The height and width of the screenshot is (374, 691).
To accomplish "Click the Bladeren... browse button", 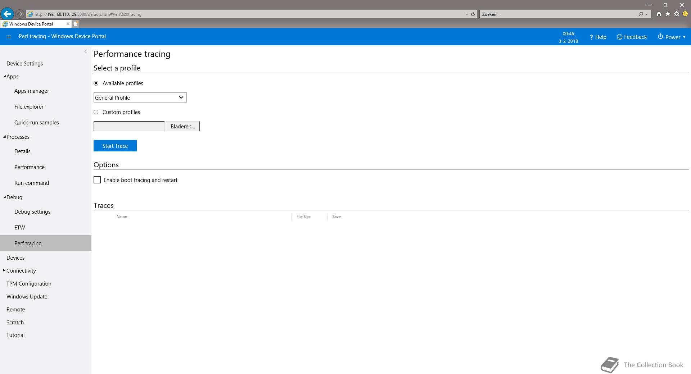I will coord(182,126).
